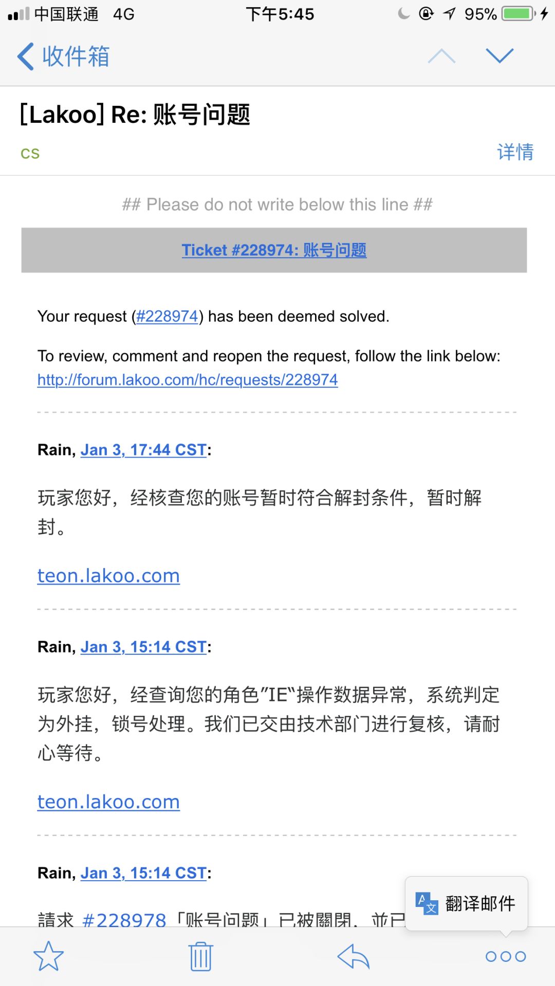
Task: Tap the reply arrow icon
Action: (354, 956)
